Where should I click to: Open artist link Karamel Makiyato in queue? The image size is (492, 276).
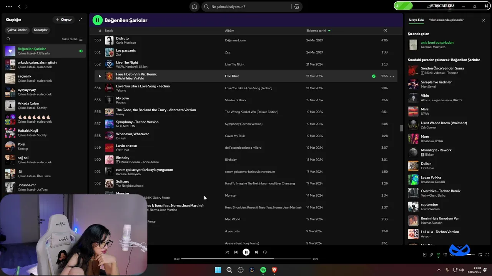point(433,47)
